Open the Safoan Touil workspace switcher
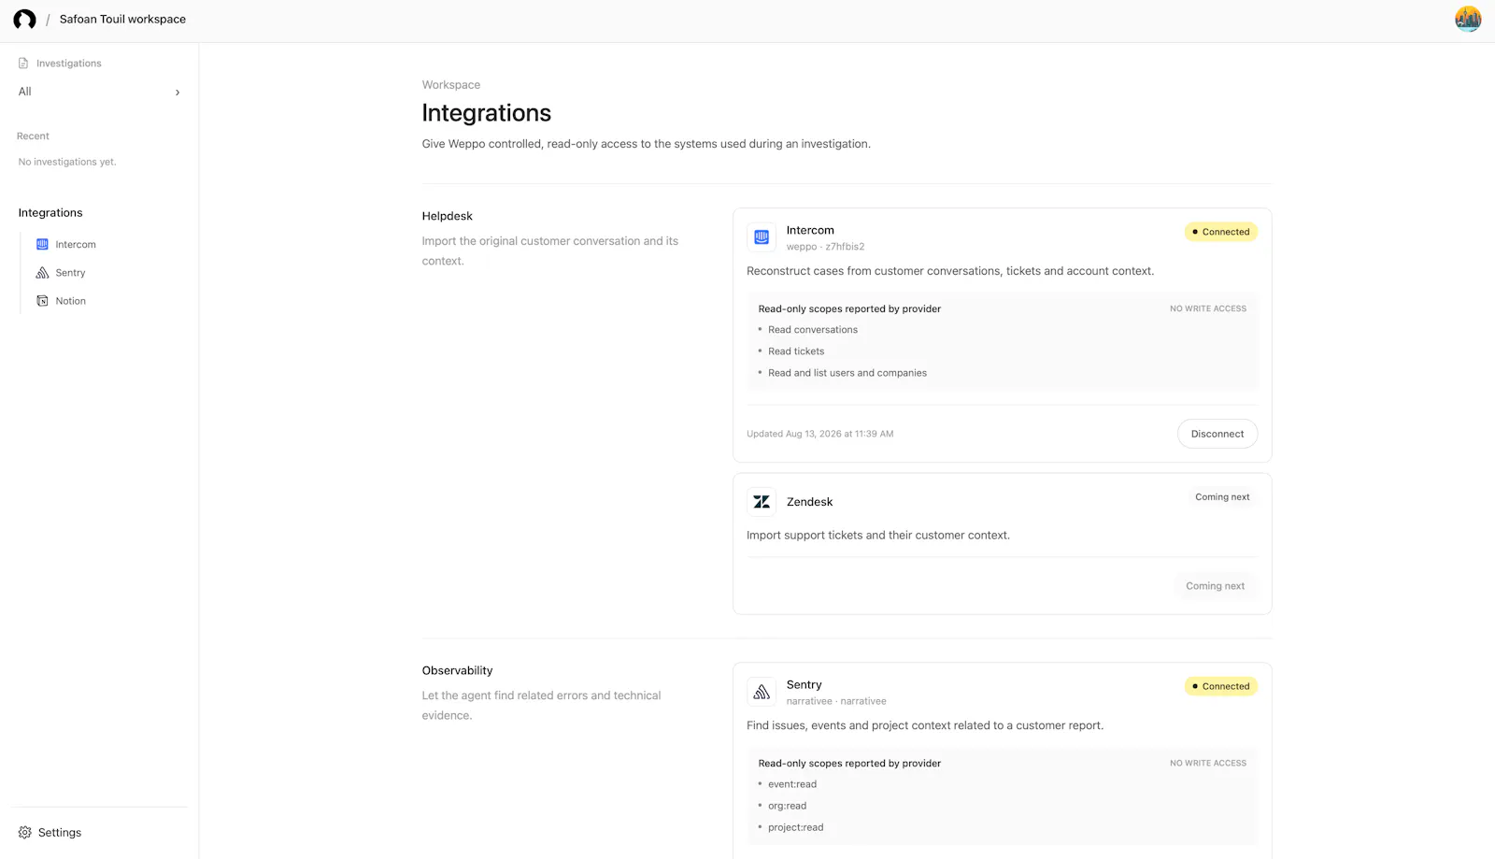 (122, 20)
